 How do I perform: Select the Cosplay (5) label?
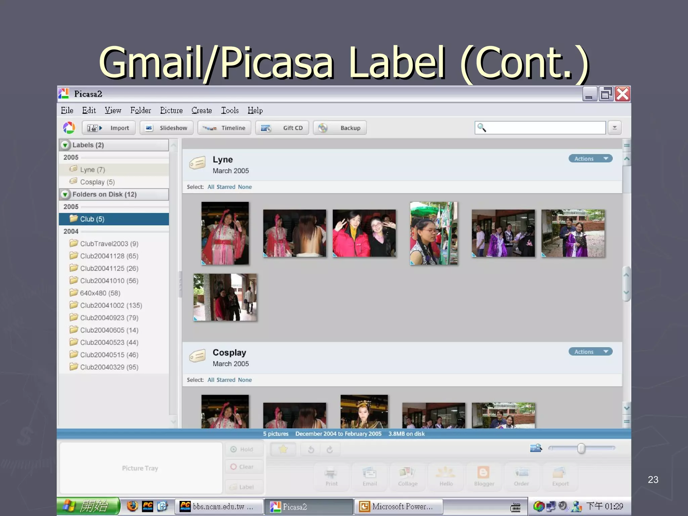tap(114, 182)
